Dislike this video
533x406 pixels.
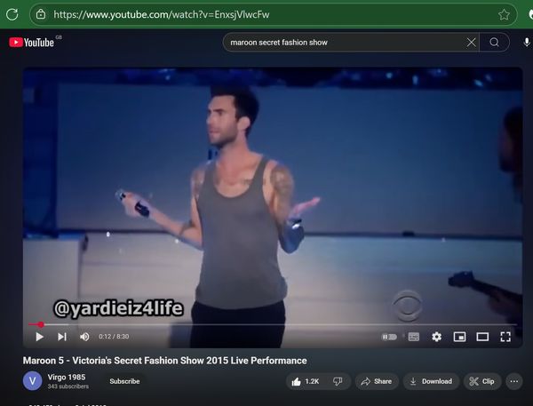coord(338,381)
